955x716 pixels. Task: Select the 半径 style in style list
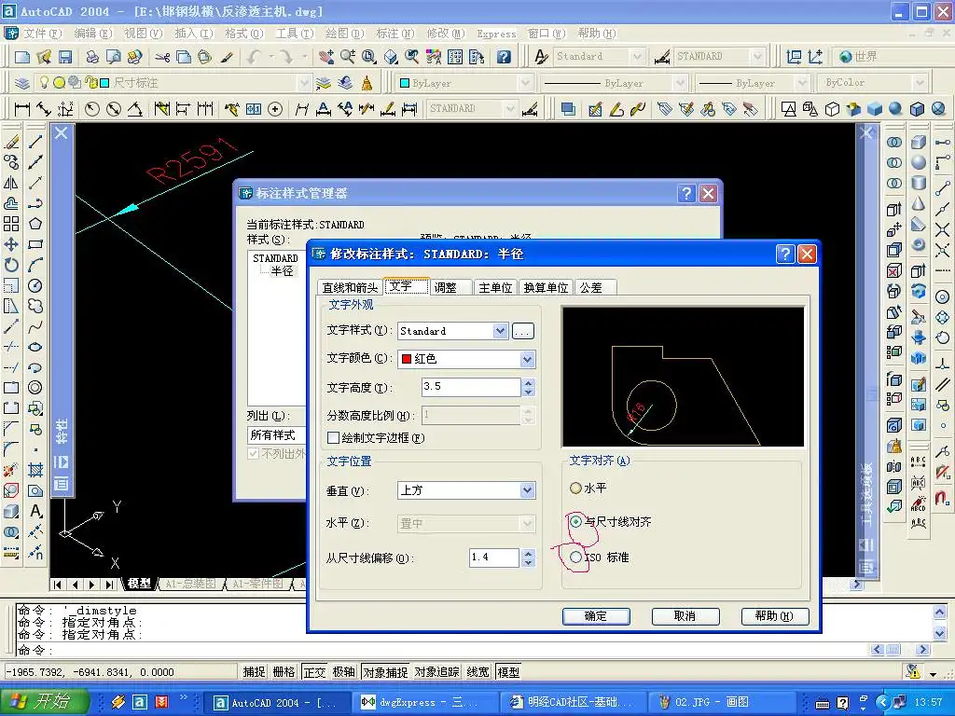(282, 271)
